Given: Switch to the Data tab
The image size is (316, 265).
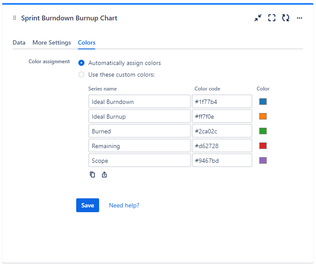Looking at the screenshot, I should (x=19, y=42).
